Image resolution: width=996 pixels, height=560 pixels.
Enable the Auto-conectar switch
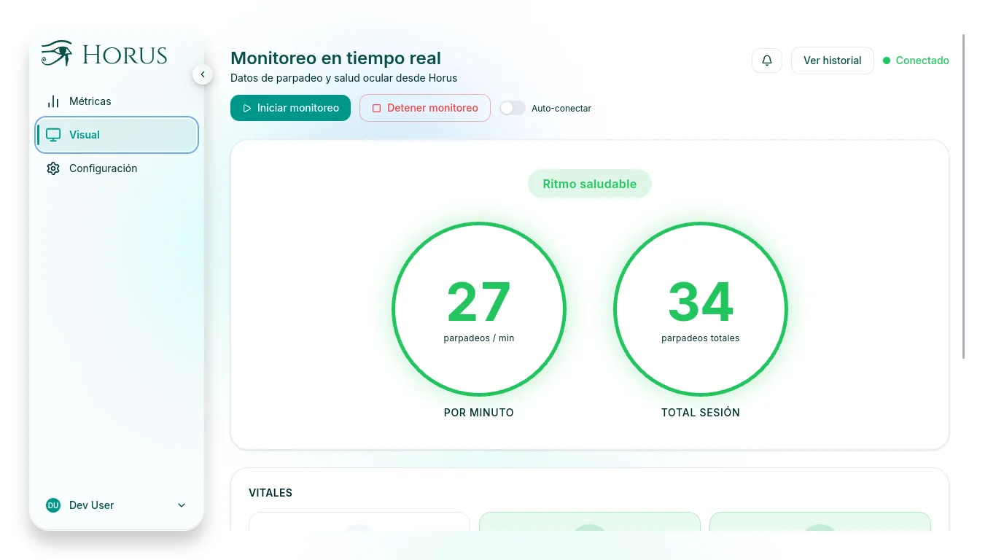pos(513,108)
